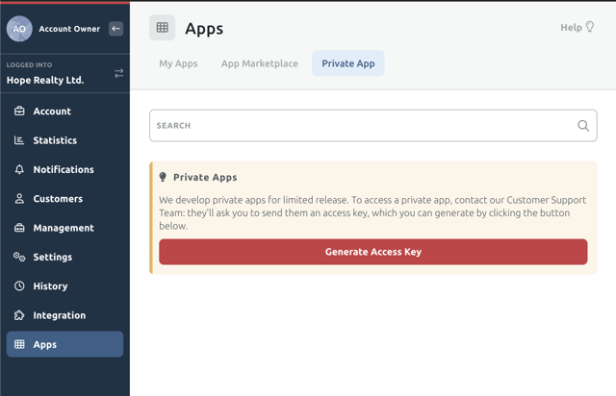Image resolution: width=616 pixels, height=396 pixels.
Task: Click the search magnifier icon
Action: click(x=583, y=126)
